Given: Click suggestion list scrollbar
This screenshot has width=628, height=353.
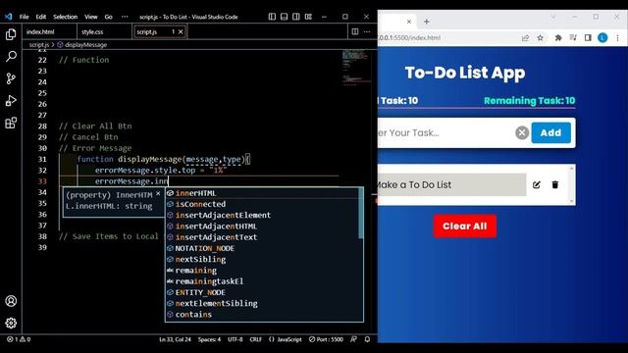Looking at the screenshot, I should click(361, 214).
